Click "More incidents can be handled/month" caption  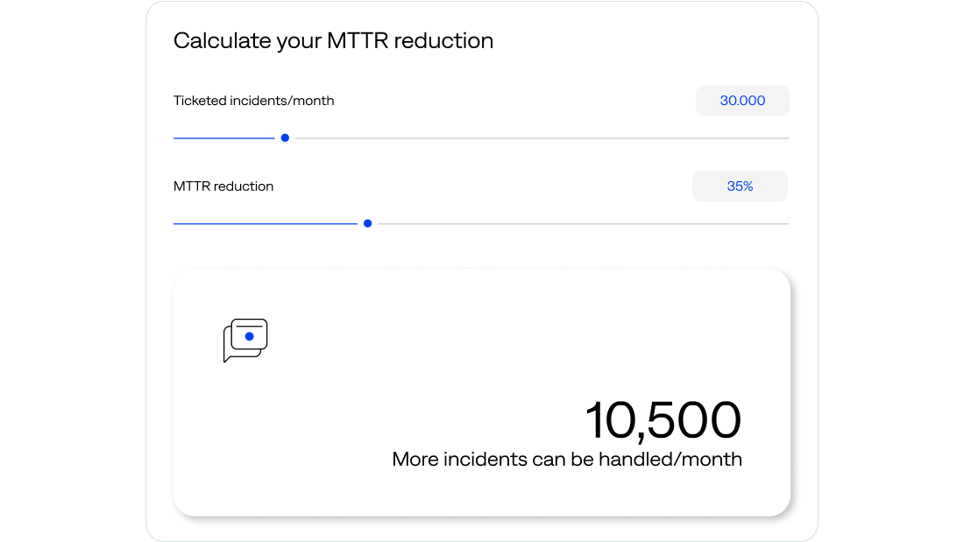coord(567,459)
